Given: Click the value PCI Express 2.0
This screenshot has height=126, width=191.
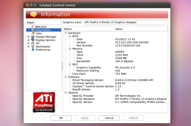Looking at the screenshot, I should pyautogui.click(x=125, y=67).
